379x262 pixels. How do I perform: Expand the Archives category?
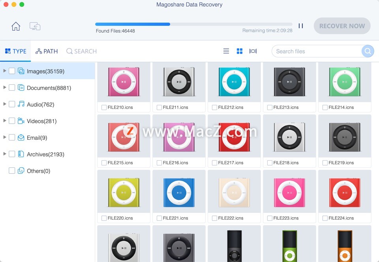(5, 154)
